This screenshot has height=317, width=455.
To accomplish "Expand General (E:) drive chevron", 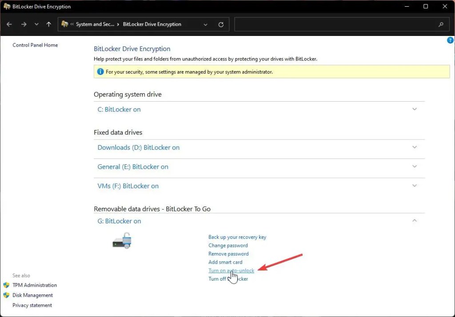I will pyautogui.click(x=415, y=166).
